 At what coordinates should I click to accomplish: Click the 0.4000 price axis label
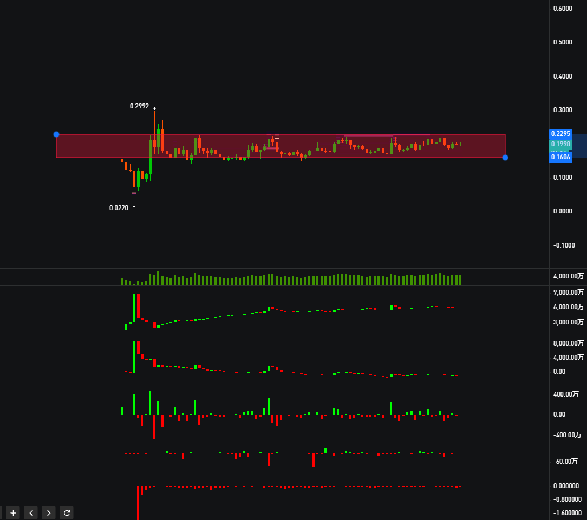(x=563, y=76)
